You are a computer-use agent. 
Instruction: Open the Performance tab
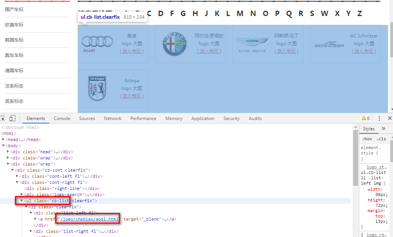pos(143,118)
